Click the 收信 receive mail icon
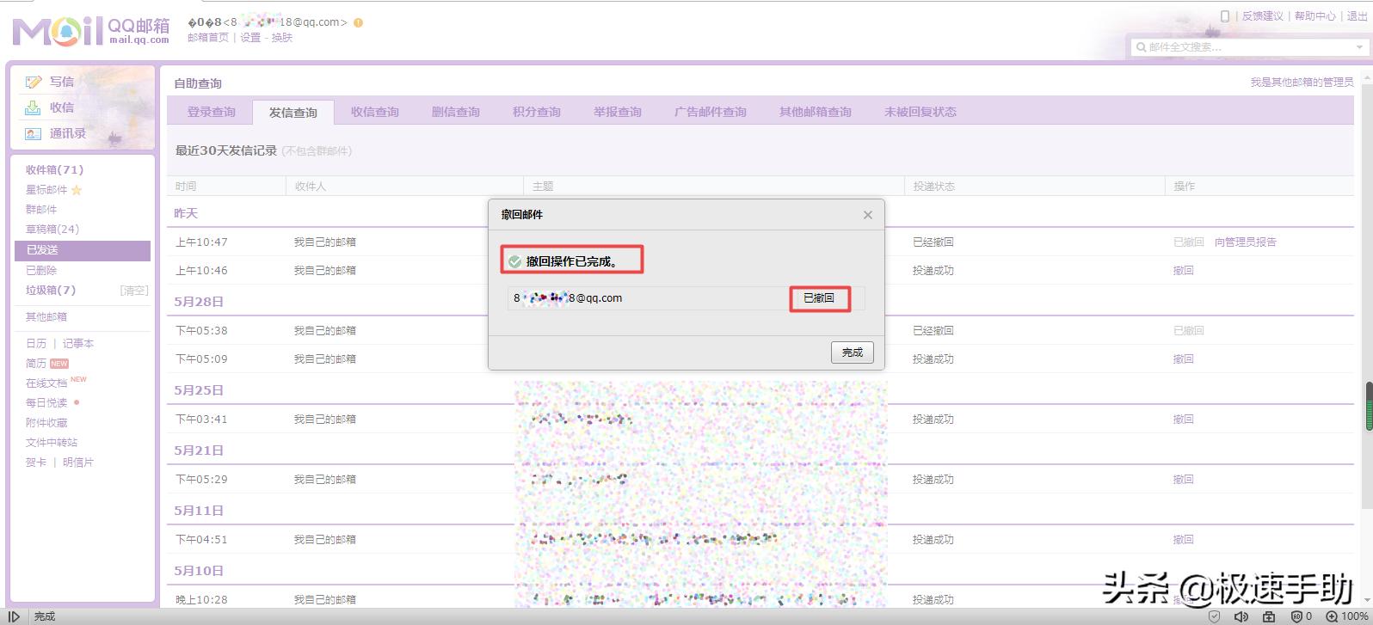 tap(33, 107)
